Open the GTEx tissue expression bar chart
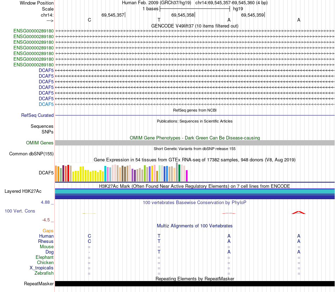 121,172
